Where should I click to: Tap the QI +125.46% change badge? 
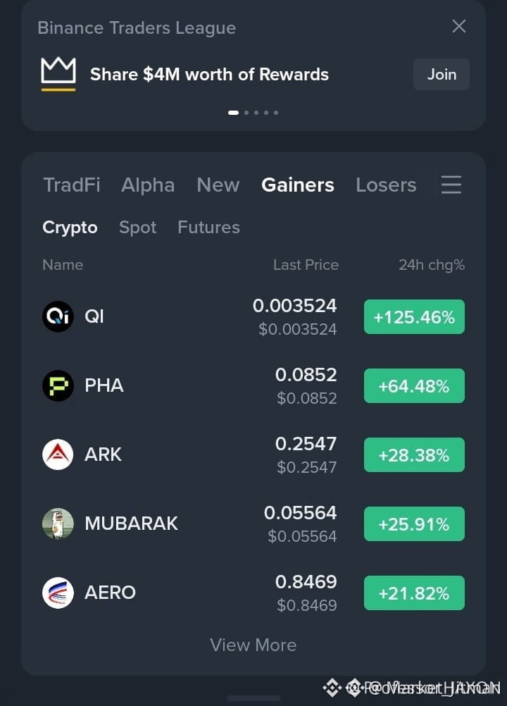point(414,317)
